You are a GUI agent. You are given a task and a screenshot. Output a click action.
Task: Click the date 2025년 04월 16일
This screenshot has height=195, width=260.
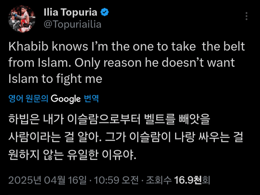click(x=48, y=180)
